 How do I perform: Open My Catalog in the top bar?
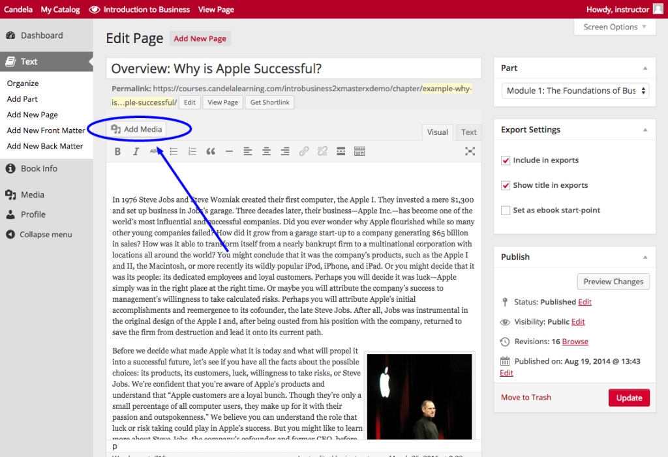[x=60, y=9]
